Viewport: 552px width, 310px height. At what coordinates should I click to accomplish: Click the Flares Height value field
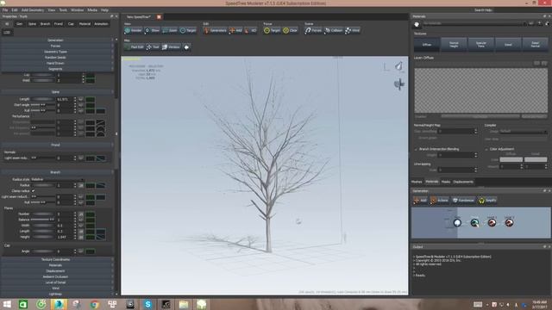(x=65, y=238)
